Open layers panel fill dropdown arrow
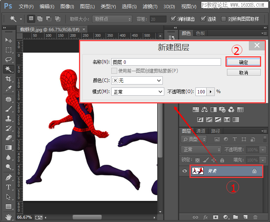The width and height of the screenshot is (270, 222). [x=263, y=160]
